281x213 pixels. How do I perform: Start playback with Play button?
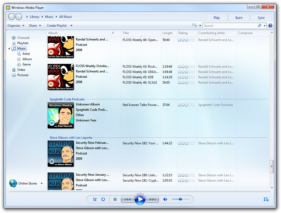(x=140, y=199)
